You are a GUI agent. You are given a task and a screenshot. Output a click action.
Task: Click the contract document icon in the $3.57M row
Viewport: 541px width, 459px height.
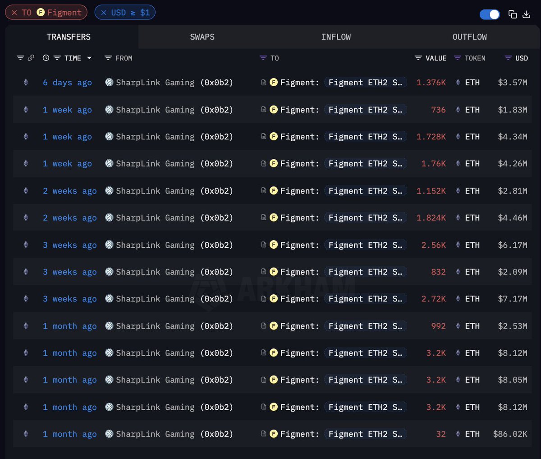coord(264,83)
